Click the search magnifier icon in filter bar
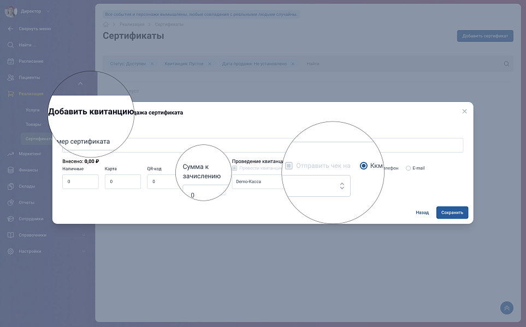The height and width of the screenshot is (327, 526). coord(506,64)
